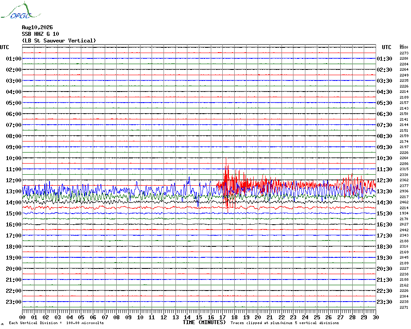This screenshot has width=411, height=329.
Task: Click the 10:00 hour label
Action: point(14,158)
